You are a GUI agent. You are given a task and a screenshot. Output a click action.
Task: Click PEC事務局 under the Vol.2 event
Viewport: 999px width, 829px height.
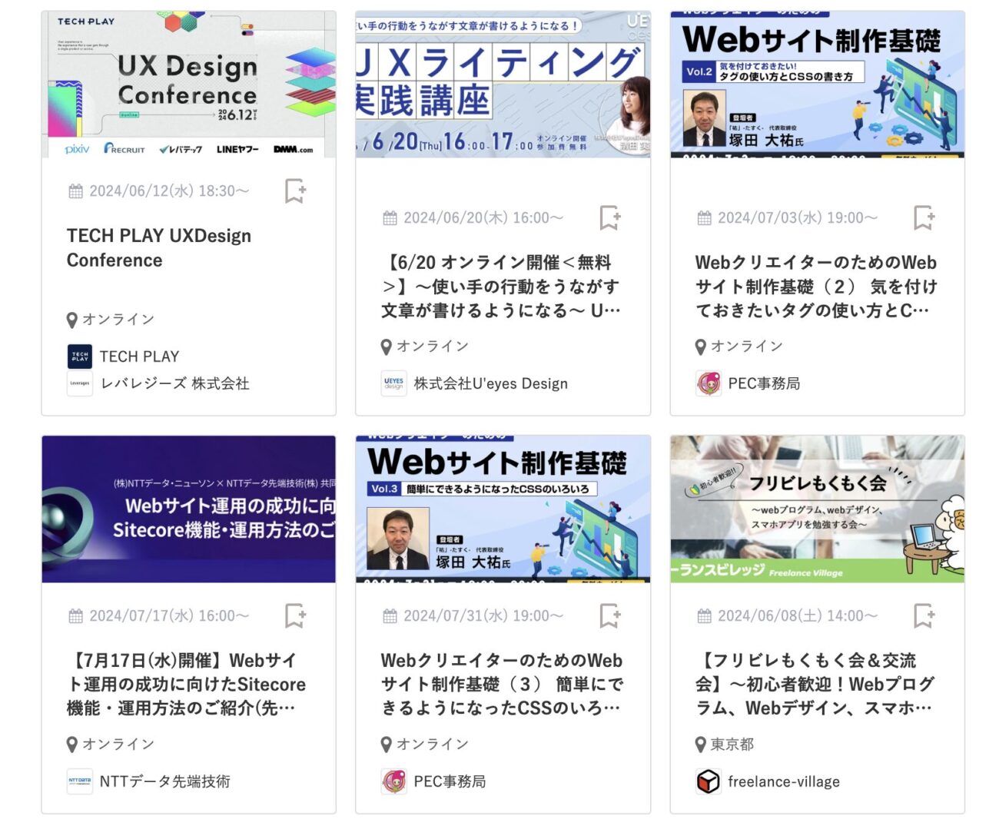tap(763, 383)
